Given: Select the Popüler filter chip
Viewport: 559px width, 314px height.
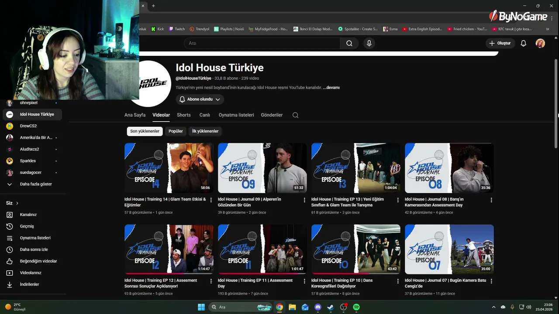Looking at the screenshot, I should tap(176, 131).
